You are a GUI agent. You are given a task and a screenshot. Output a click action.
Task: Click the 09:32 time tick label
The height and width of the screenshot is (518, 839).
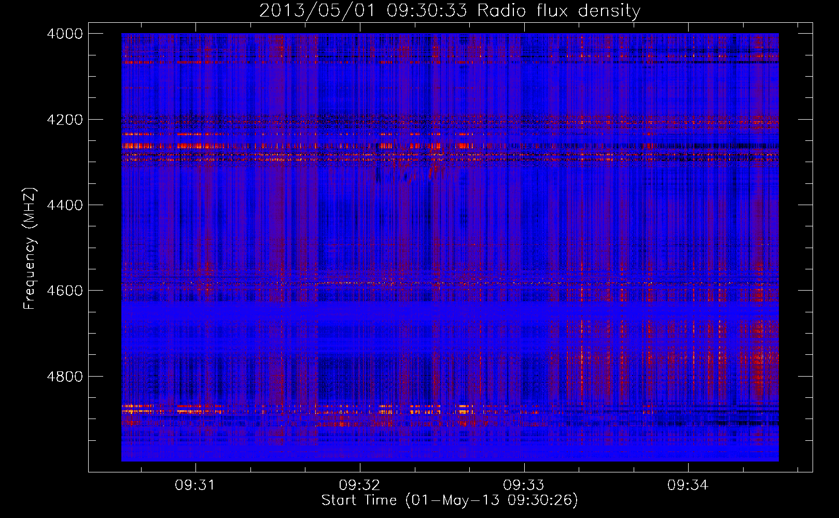(359, 485)
